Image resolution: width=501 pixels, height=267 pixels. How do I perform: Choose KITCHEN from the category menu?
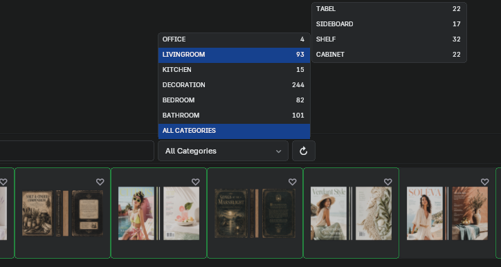coord(234,70)
